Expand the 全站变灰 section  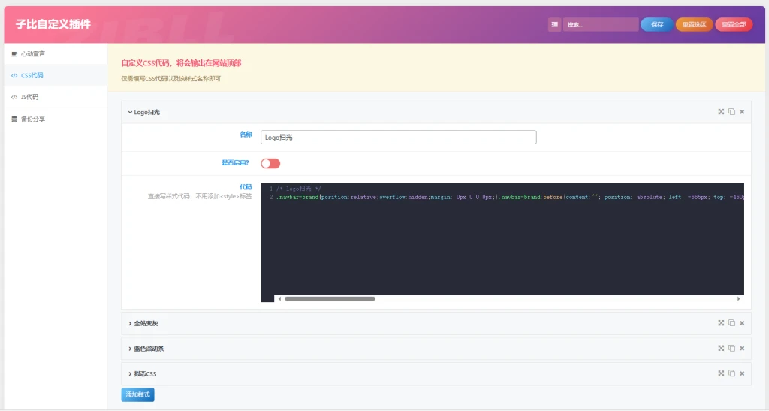click(x=146, y=323)
